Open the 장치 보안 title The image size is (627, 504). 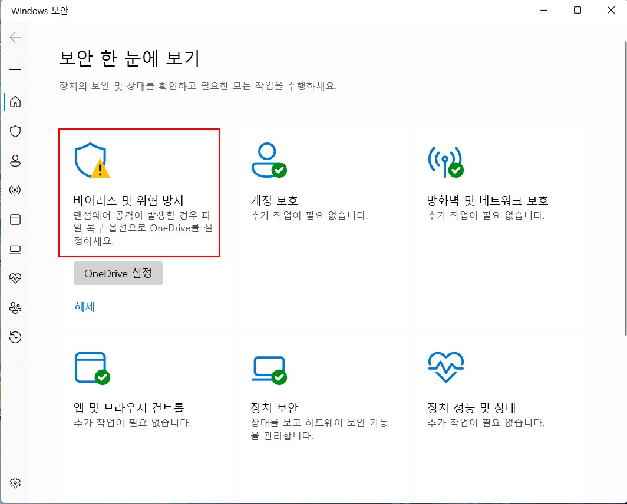click(x=275, y=407)
